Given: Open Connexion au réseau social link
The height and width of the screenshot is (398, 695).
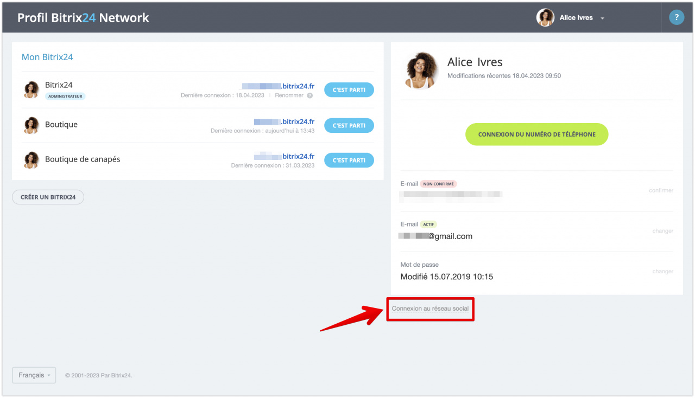Looking at the screenshot, I should tap(430, 309).
